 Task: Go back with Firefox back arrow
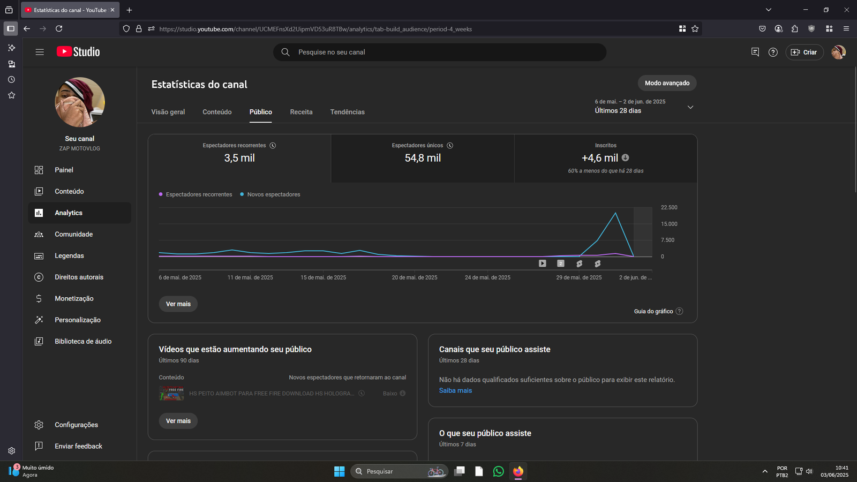pyautogui.click(x=27, y=29)
